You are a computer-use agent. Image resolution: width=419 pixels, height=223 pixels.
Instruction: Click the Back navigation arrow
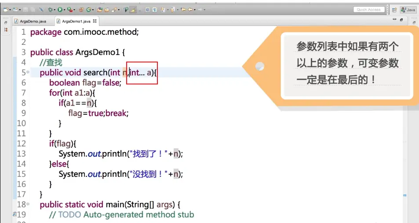[190, 10]
